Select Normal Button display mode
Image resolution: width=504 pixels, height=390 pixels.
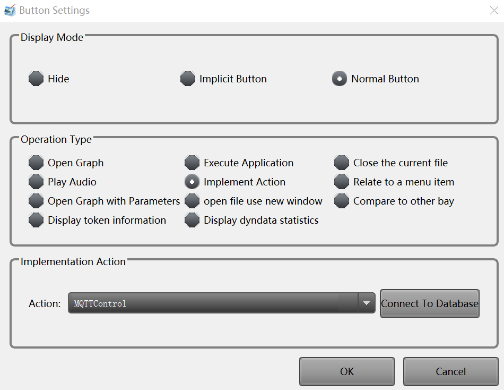coord(340,79)
